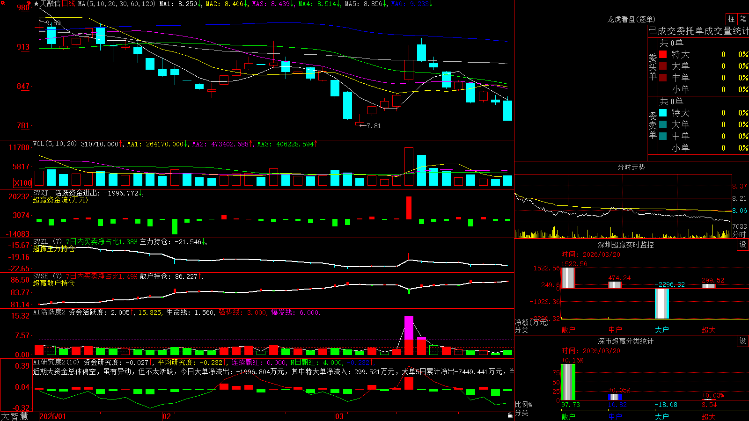This screenshot has width=749, height=421.
Task: Select the 柱 (bar) view button
Action: [x=731, y=19]
